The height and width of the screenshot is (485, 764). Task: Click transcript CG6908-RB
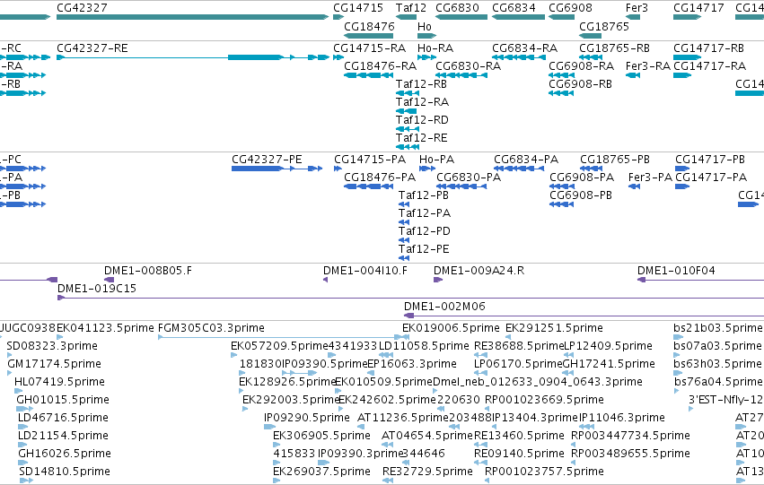[580, 84]
